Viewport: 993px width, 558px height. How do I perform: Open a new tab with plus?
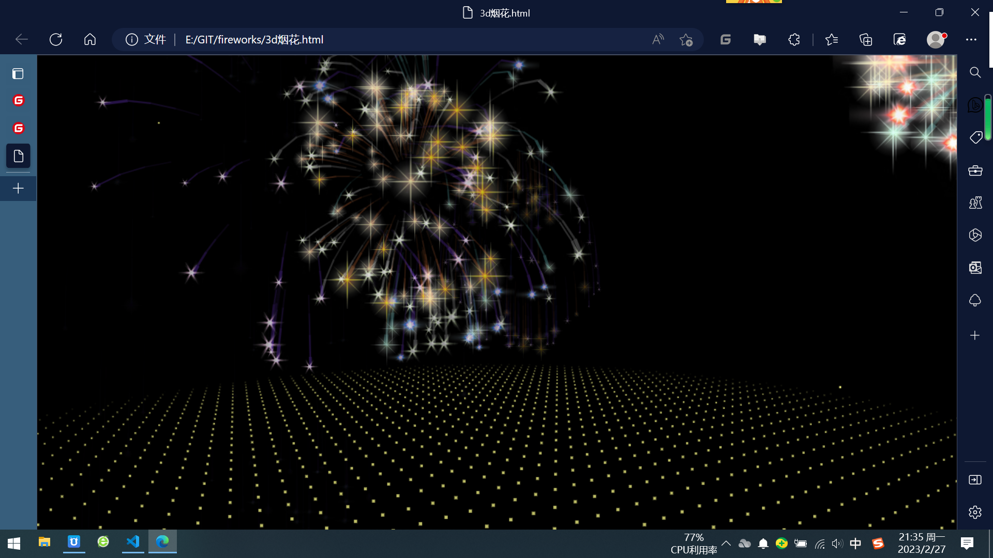pyautogui.click(x=18, y=189)
